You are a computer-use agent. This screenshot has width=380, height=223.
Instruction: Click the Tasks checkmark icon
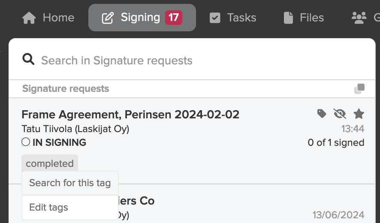pos(215,18)
